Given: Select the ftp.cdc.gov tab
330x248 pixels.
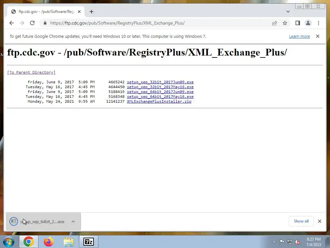Looking at the screenshot, I should (x=46, y=12).
